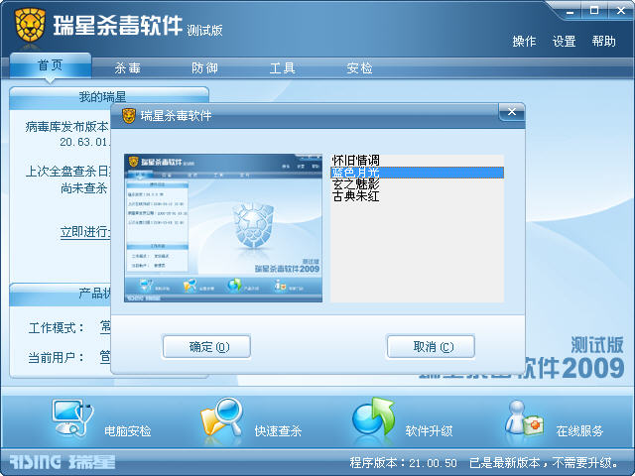Click the 在线服务 label

pyautogui.click(x=579, y=431)
